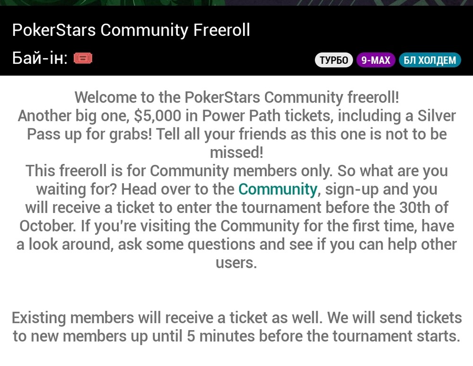Click the Welcome to the PokerStars Community freeroll line

[x=237, y=97]
